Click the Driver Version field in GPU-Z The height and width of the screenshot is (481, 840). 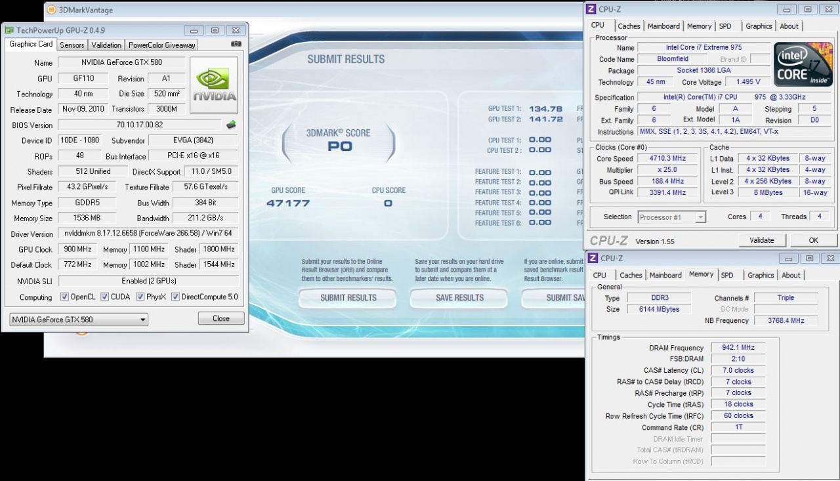pyautogui.click(x=148, y=234)
